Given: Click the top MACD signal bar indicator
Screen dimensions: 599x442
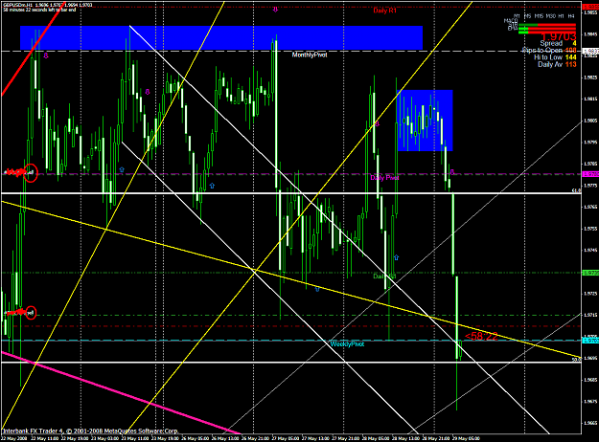Looking at the screenshot, I should [x=546, y=25].
